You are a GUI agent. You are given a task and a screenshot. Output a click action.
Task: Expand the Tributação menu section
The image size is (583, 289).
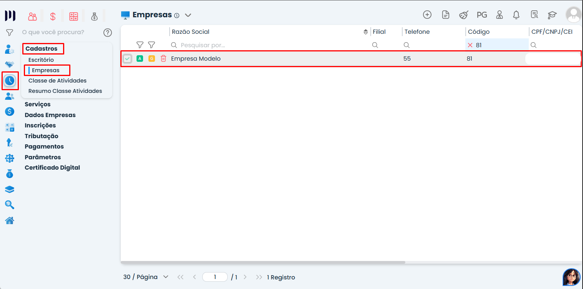pos(42,136)
